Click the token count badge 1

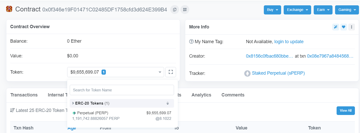click(104, 72)
